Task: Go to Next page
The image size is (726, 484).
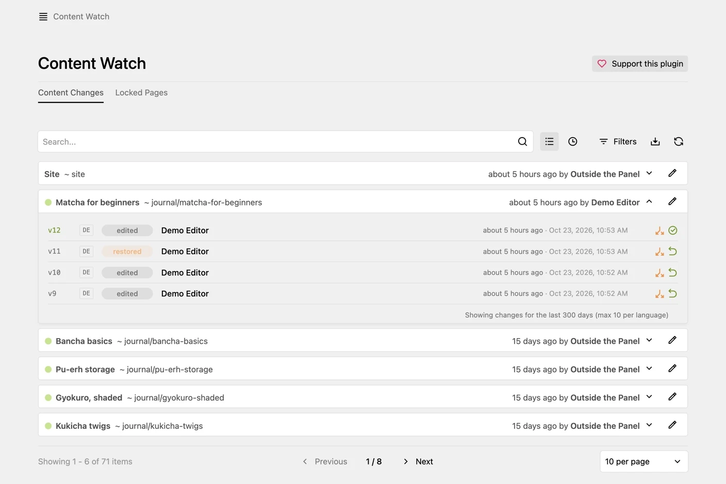Action: [x=418, y=461]
